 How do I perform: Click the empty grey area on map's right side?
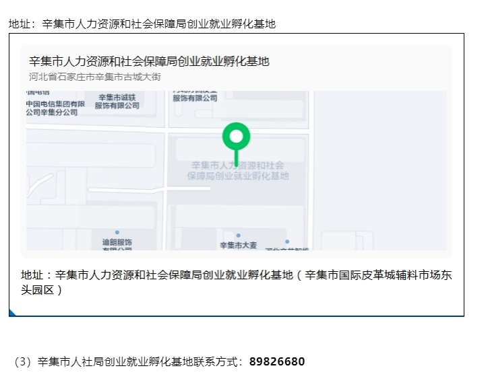(381, 168)
